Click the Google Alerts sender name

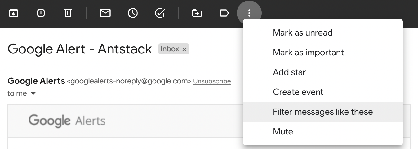tap(36, 81)
